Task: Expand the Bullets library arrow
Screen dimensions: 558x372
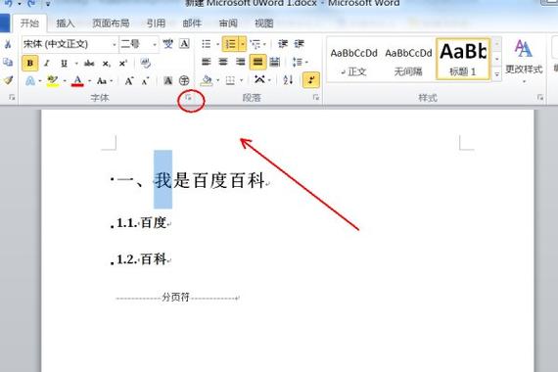Action: 217,44
